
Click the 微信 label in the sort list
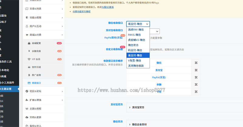point(159,63)
